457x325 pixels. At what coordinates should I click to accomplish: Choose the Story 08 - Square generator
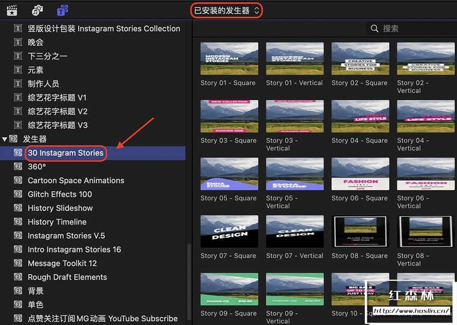360,231
